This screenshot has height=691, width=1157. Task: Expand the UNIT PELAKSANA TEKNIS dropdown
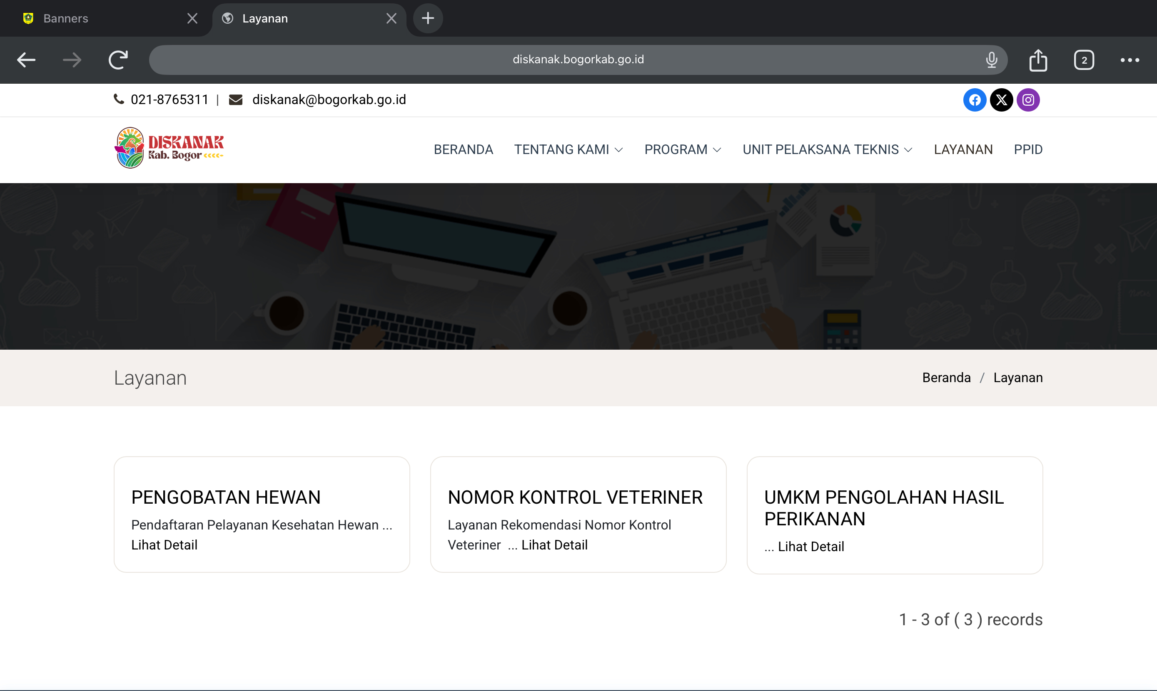pyautogui.click(x=827, y=149)
